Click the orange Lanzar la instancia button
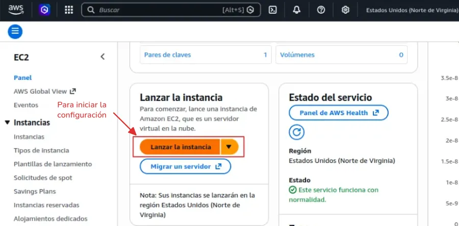 [180, 147]
